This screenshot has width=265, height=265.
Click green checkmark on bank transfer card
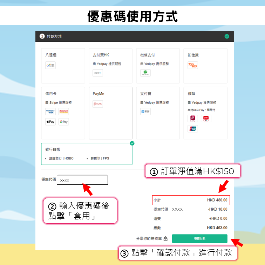coord(132,143)
